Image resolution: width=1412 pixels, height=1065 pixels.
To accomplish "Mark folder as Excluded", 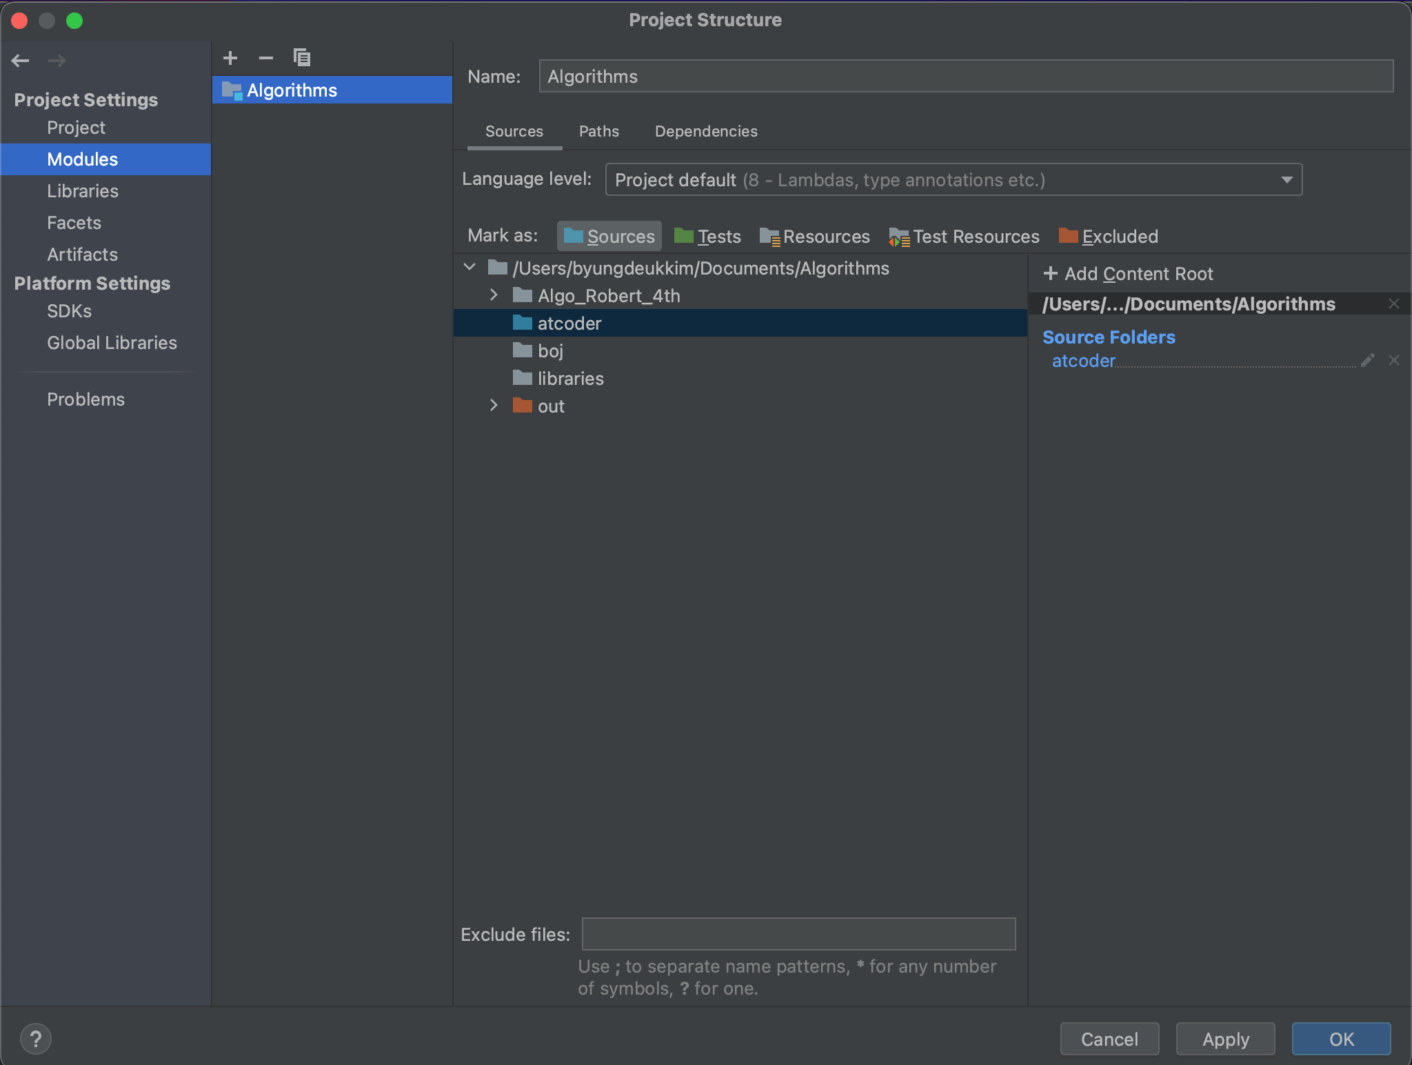I will [x=1109, y=237].
